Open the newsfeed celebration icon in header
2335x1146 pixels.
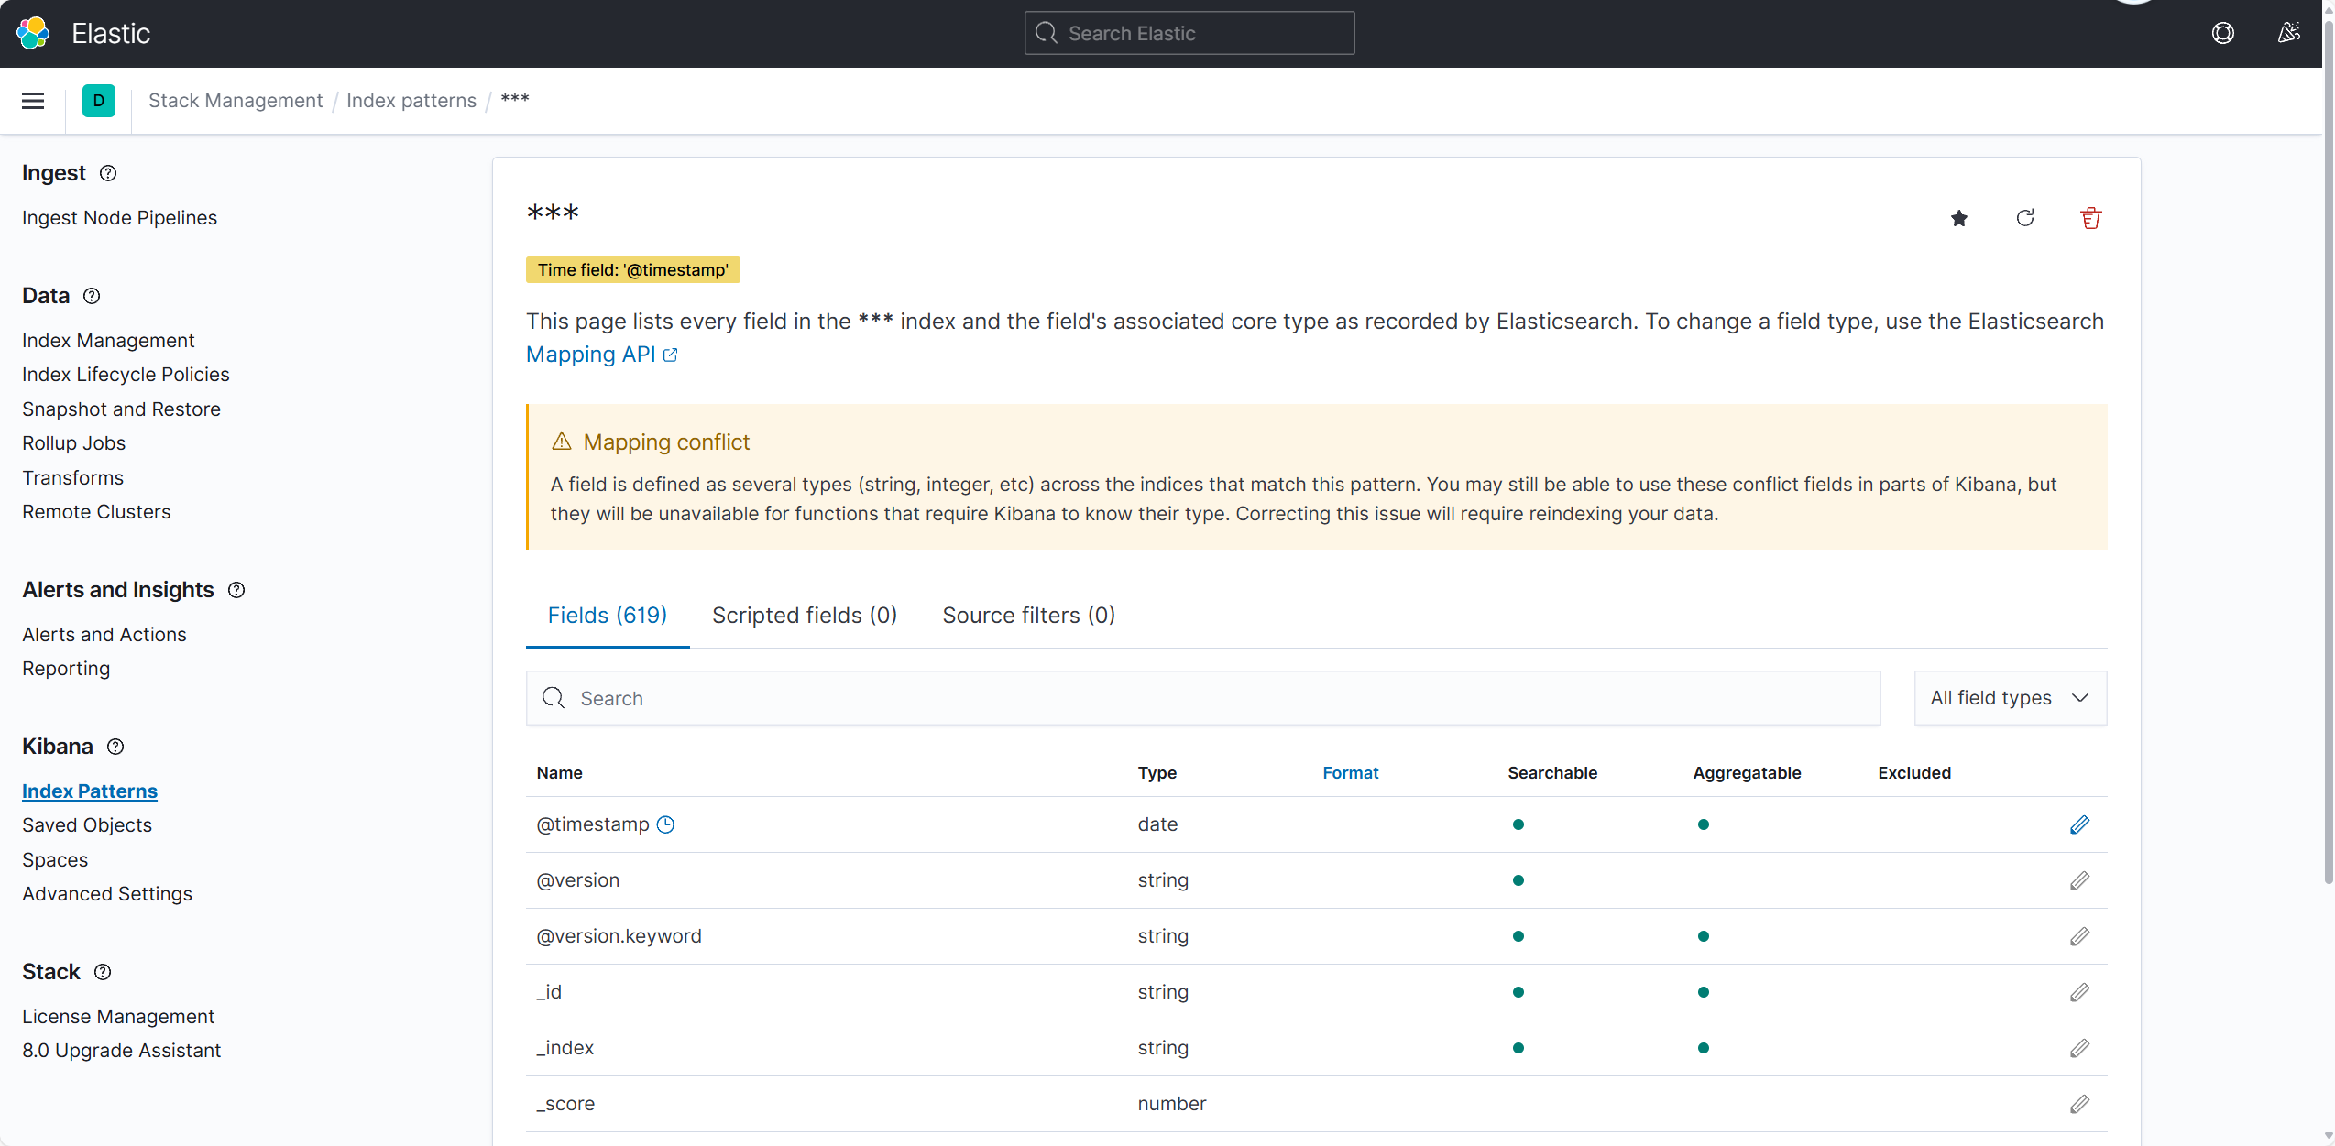(2288, 34)
